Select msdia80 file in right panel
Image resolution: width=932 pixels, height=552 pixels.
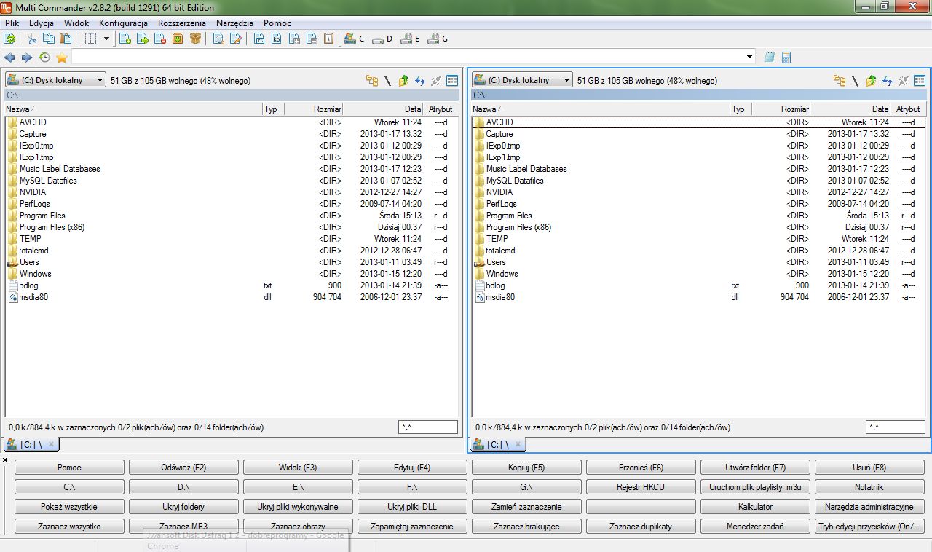(x=699, y=297)
